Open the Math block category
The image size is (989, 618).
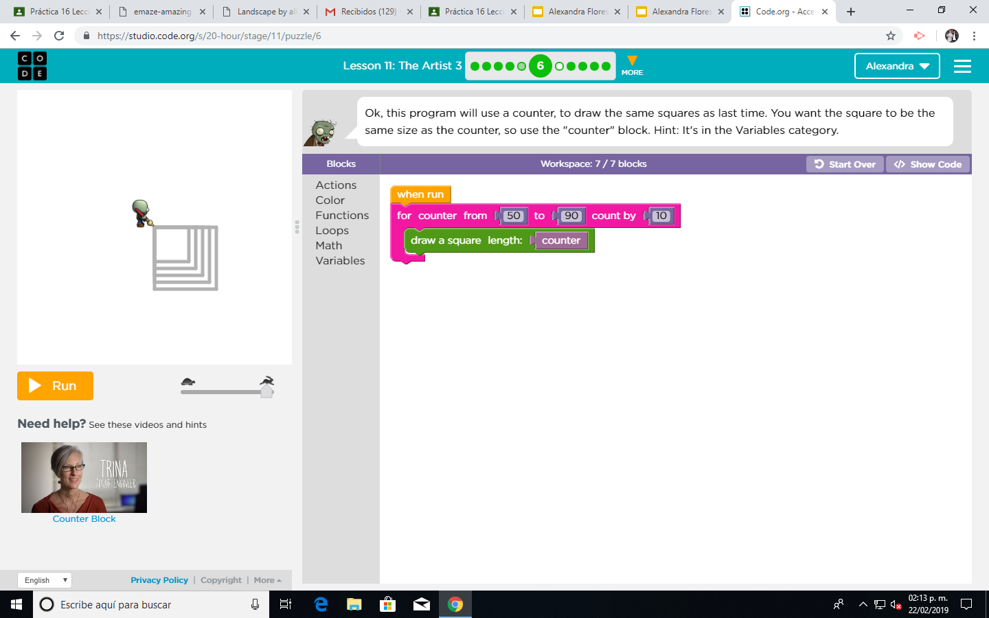click(328, 246)
